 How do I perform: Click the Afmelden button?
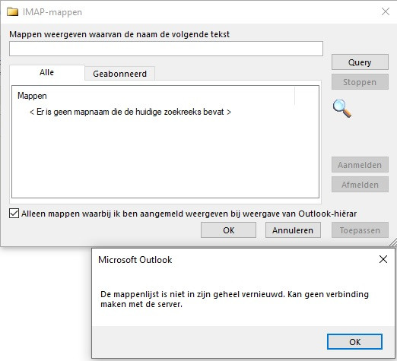tap(360, 185)
